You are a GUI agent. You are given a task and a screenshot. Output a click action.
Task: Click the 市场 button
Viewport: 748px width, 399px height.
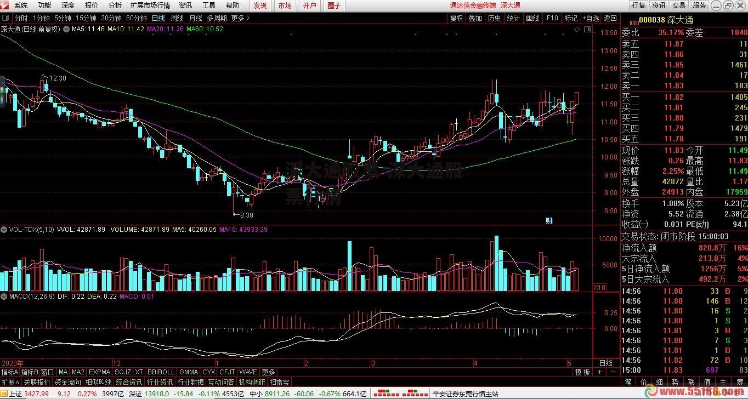coord(285,5)
